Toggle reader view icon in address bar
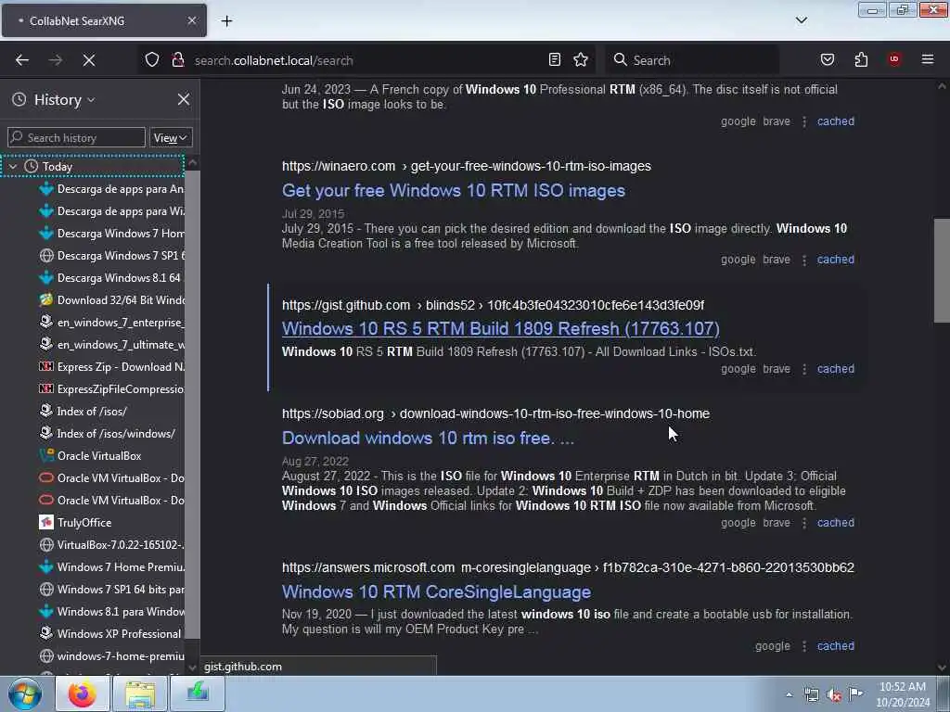 555,59
